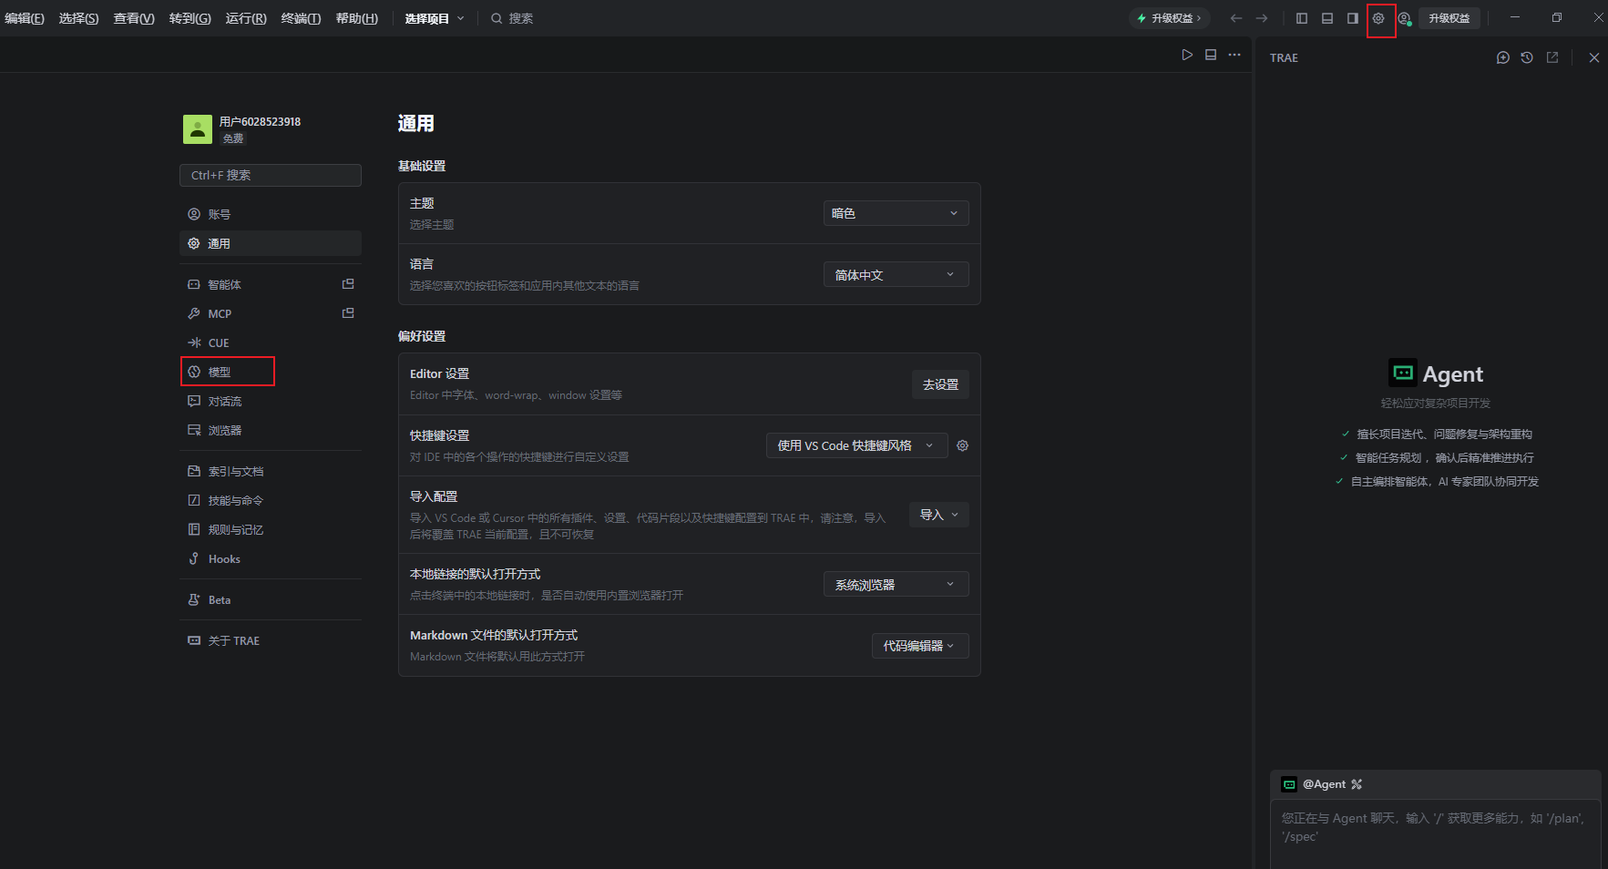Select 模型 in settings sidebar
1608x869 pixels.
[x=271, y=372]
